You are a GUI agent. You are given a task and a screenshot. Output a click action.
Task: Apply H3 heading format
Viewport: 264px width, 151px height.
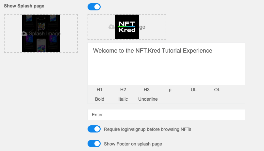(x=147, y=90)
